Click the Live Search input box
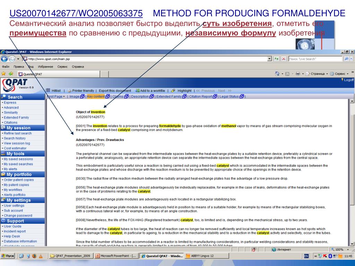Viewport: 355px width, 266px height. (315, 59)
